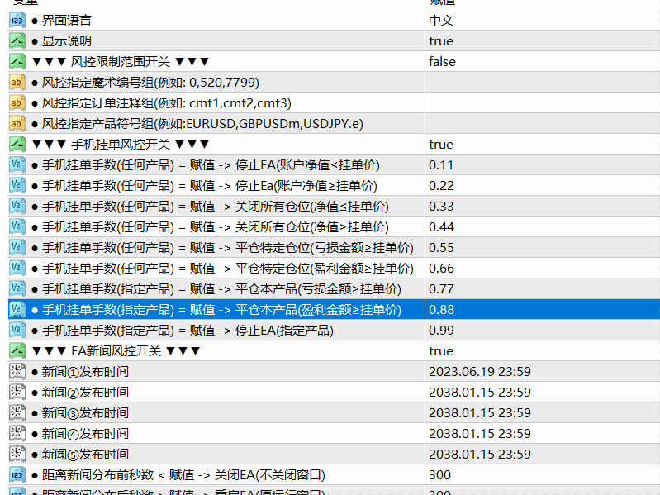Image resolution: width=660 pixels, height=495 pixels.
Task: Click the bool icon beside 显示说明
Action: [x=17, y=40]
